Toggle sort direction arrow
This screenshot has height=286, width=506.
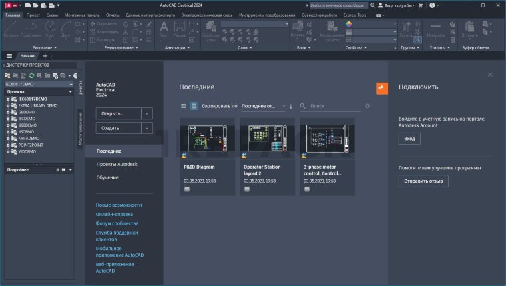291,106
